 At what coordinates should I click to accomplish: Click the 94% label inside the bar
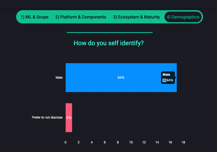pyautogui.click(x=121, y=78)
